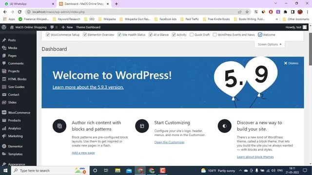
Task: Open comments bubble in admin bar
Action: (x=52, y=27)
